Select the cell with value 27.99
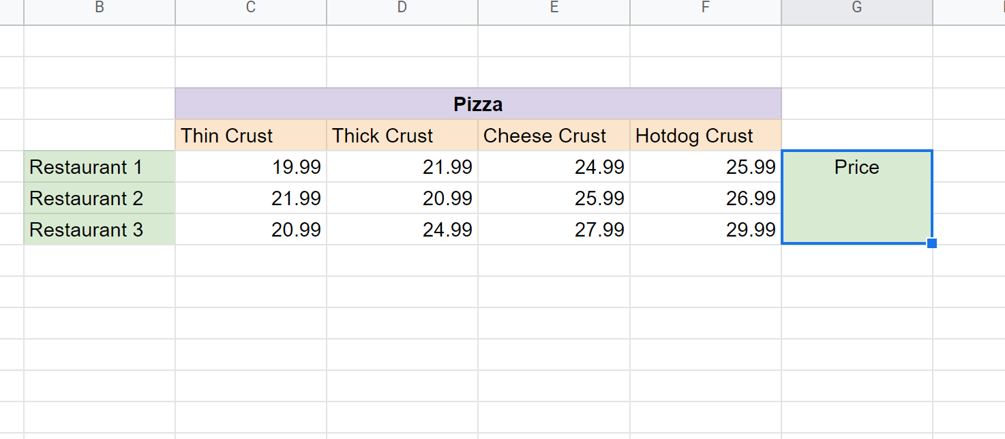The image size is (1005, 439). [x=554, y=230]
